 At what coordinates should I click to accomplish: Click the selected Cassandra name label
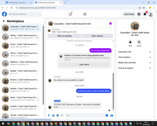57,101
